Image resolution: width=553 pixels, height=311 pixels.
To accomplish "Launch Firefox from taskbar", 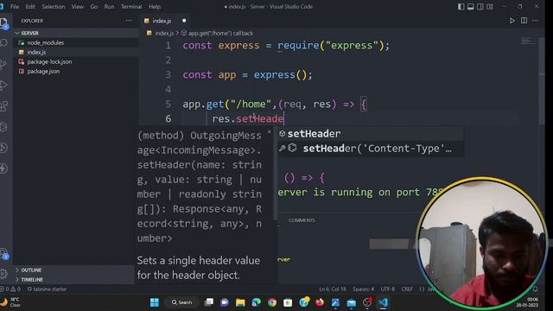I will pos(320,302).
